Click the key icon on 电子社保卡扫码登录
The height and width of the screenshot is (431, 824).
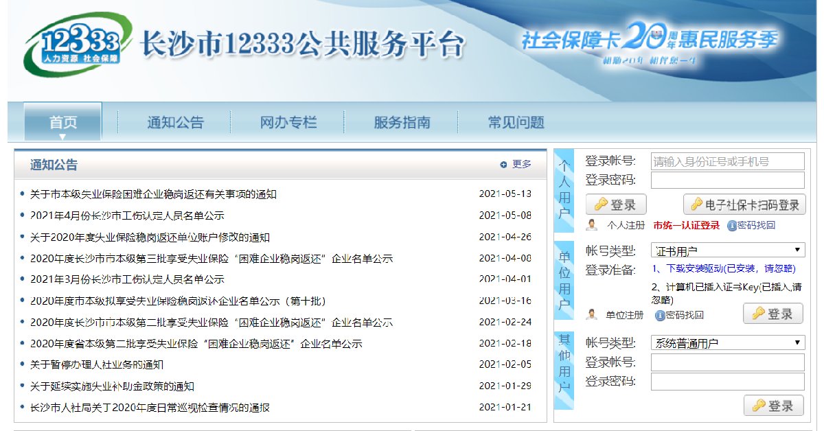coord(696,205)
